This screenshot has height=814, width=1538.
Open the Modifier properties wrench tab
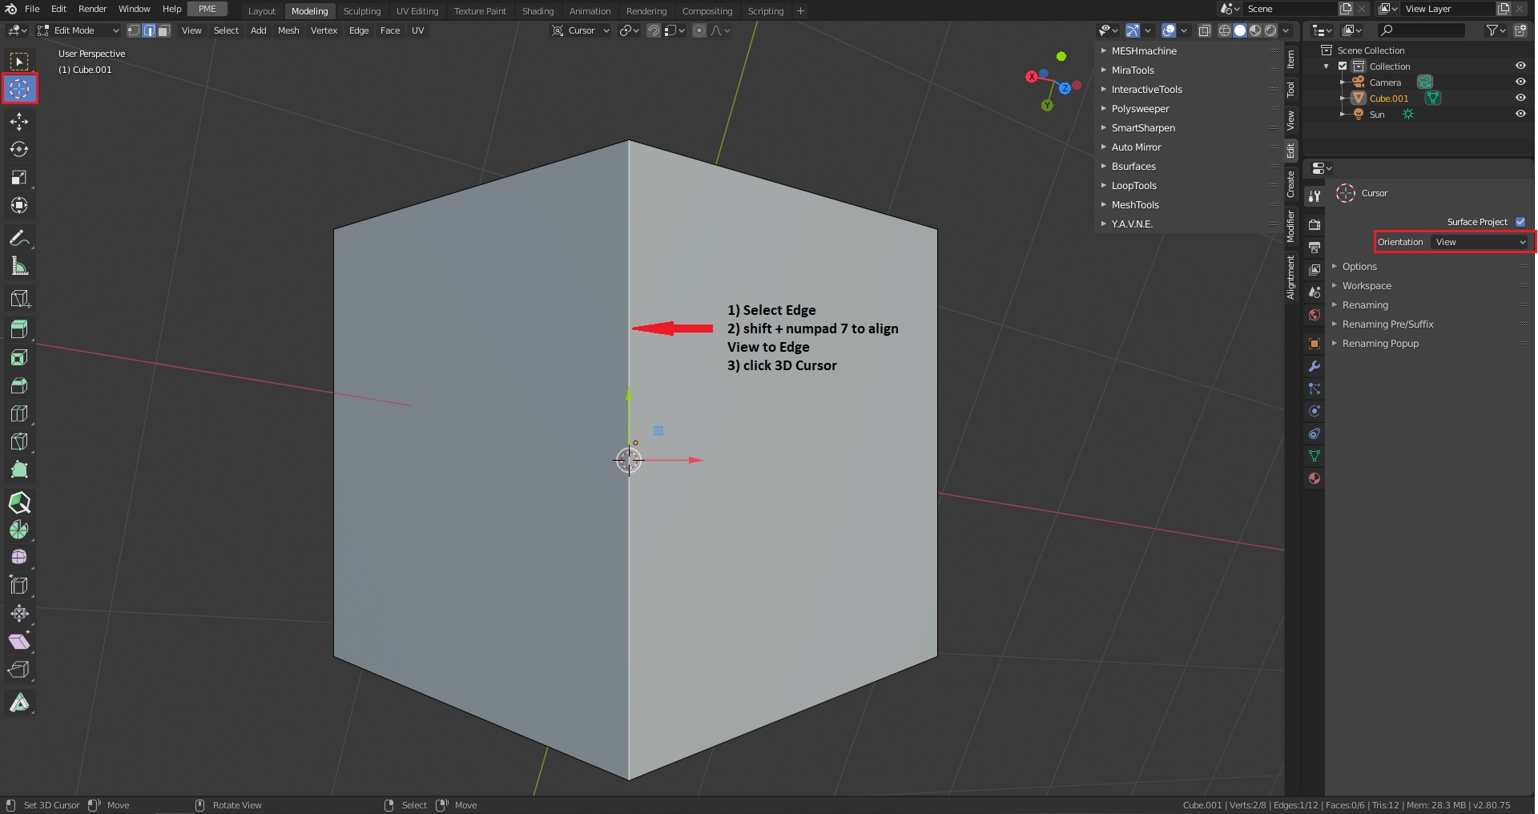coord(1315,366)
